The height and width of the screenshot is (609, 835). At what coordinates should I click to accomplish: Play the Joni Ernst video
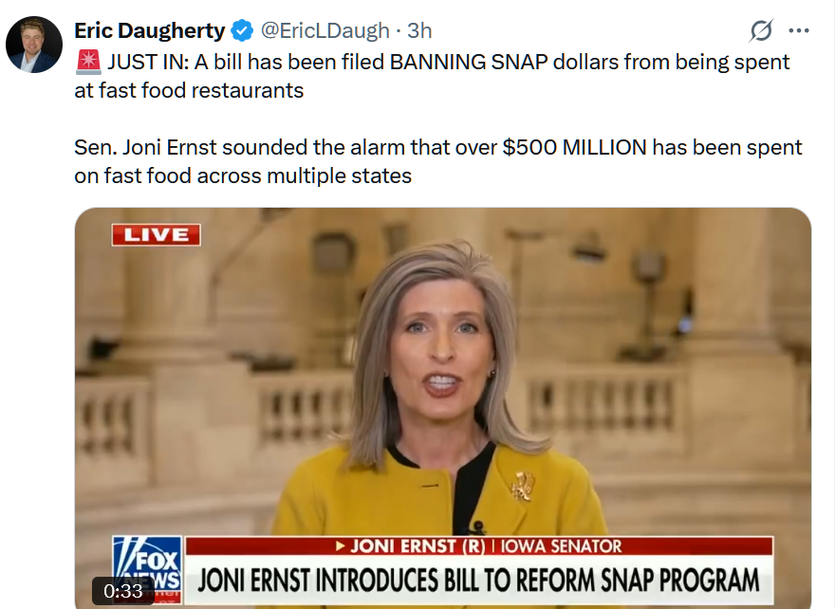(442, 407)
